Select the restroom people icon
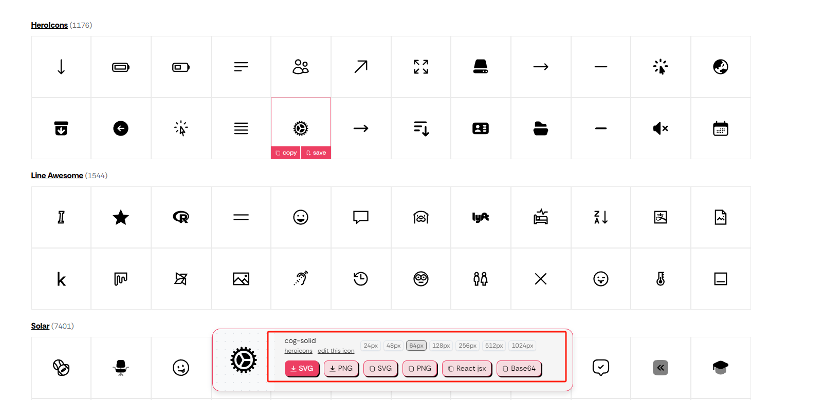This screenshot has width=824, height=400. coord(481,279)
